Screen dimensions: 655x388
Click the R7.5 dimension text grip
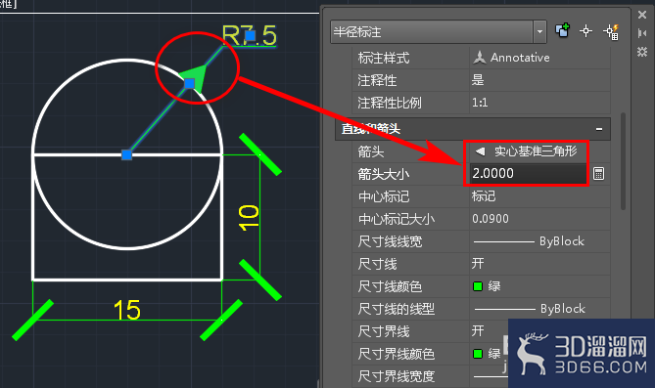pos(250,35)
